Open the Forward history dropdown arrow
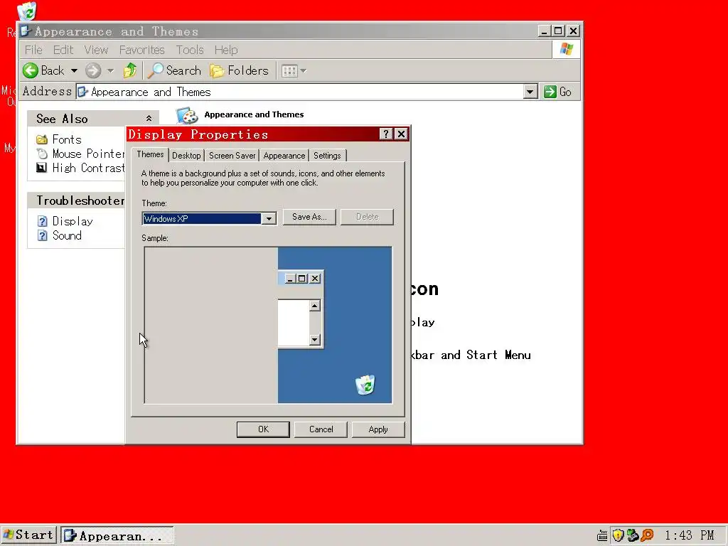This screenshot has height=546, width=728. pyautogui.click(x=110, y=70)
